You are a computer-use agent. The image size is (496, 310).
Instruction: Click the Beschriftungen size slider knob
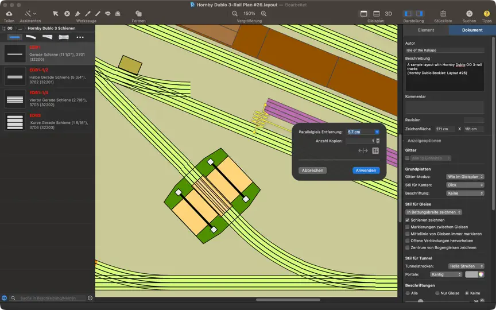[x=420, y=301]
